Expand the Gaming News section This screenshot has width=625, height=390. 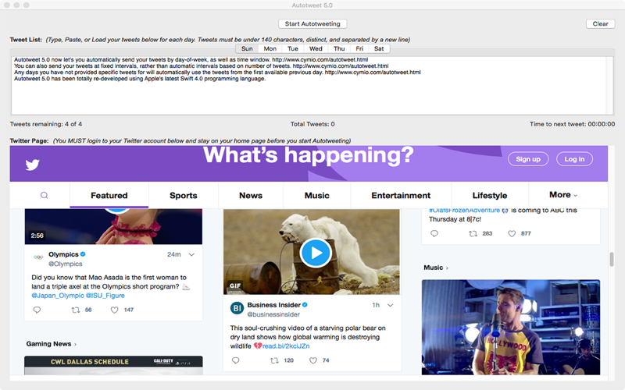click(52, 344)
